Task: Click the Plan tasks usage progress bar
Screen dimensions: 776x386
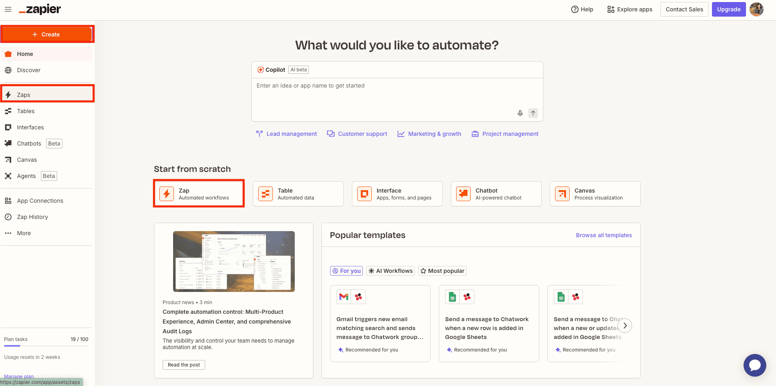Action: pyautogui.click(x=46, y=346)
